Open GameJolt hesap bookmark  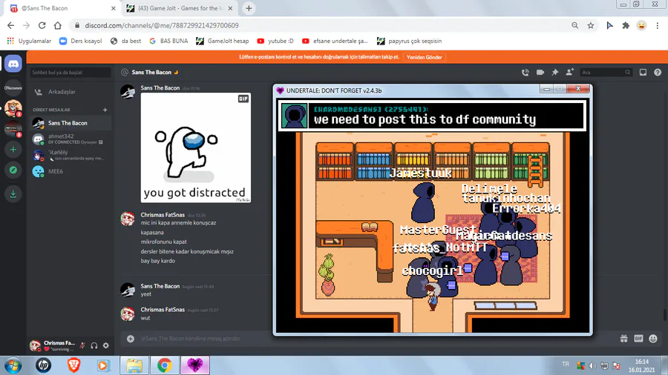point(223,41)
